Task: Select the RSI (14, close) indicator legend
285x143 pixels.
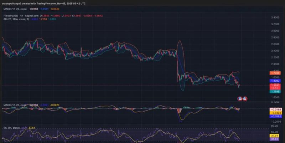Action: (12, 128)
